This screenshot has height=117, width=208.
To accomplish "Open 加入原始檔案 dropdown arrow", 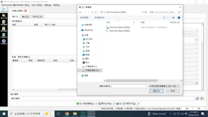I will [x=96, y=103].
